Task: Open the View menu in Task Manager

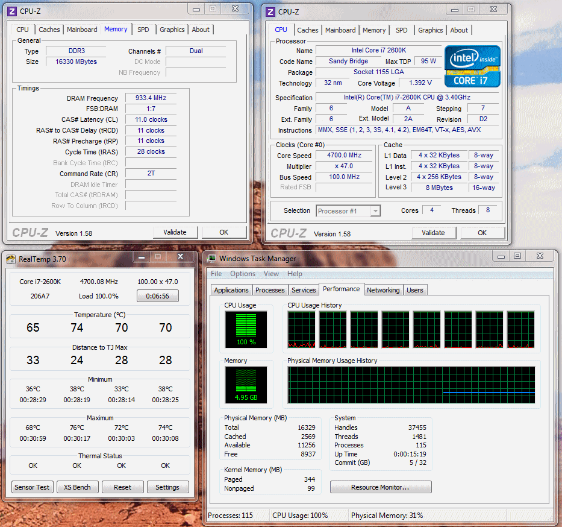Action: coord(271,274)
